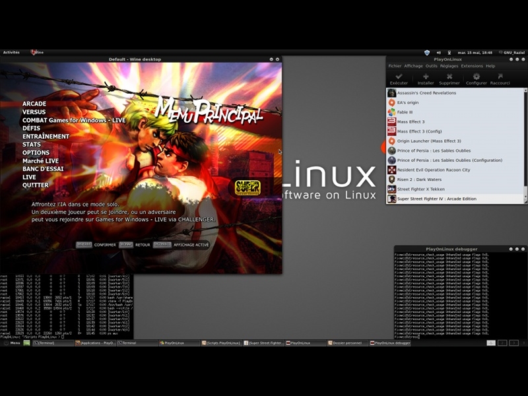
Task: Open the Activités overview
Action: pos(11,52)
